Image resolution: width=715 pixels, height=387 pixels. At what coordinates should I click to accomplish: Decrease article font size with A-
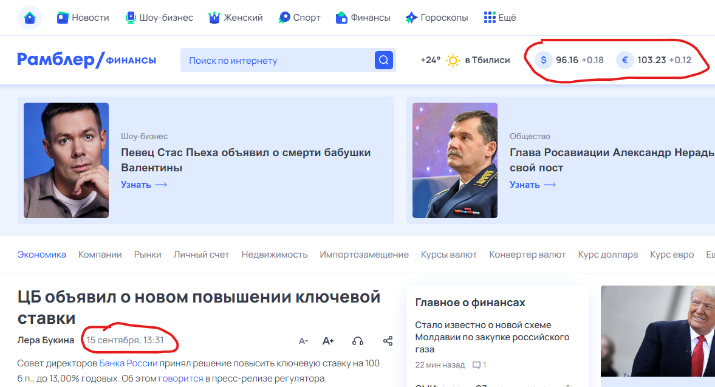click(303, 341)
